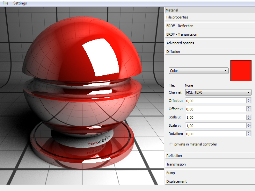The image size is (255, 191).
Task: Open the Advanced options section
Action: click(x=209, y=43)
